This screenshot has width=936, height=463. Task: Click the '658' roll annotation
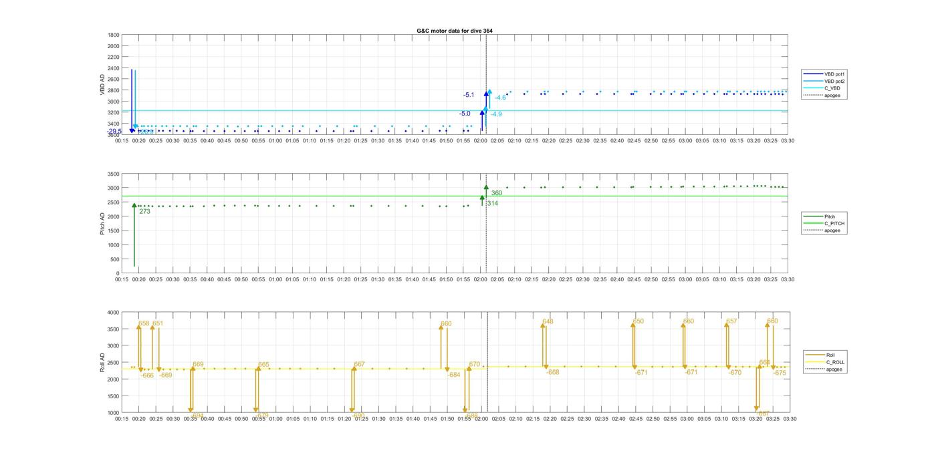[x=144, y=323]
